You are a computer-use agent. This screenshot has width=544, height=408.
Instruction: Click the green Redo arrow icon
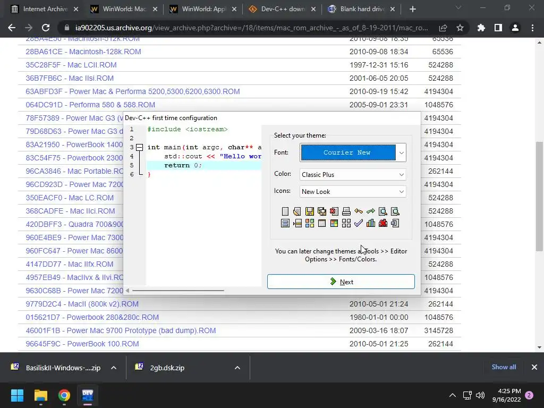(371, 211)
